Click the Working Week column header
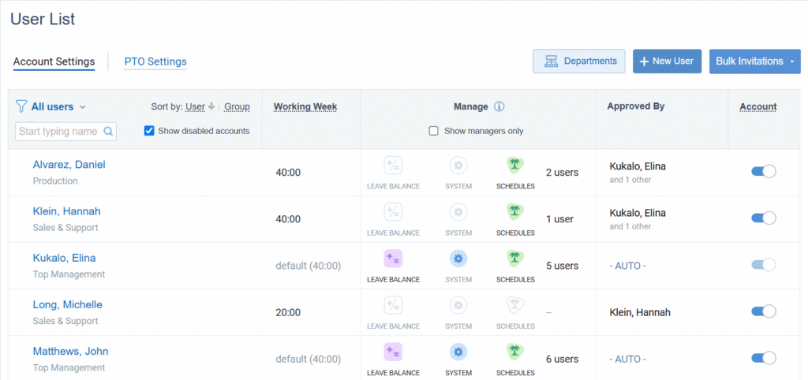 coord(305,106)
